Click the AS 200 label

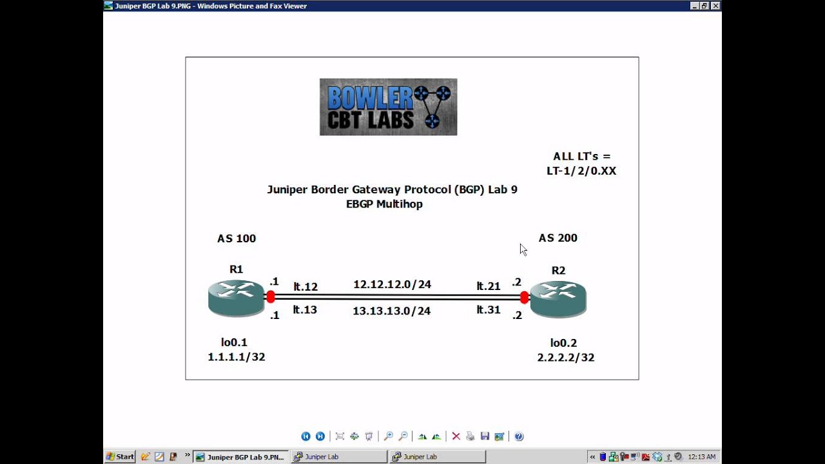click(x=558, y=238)
